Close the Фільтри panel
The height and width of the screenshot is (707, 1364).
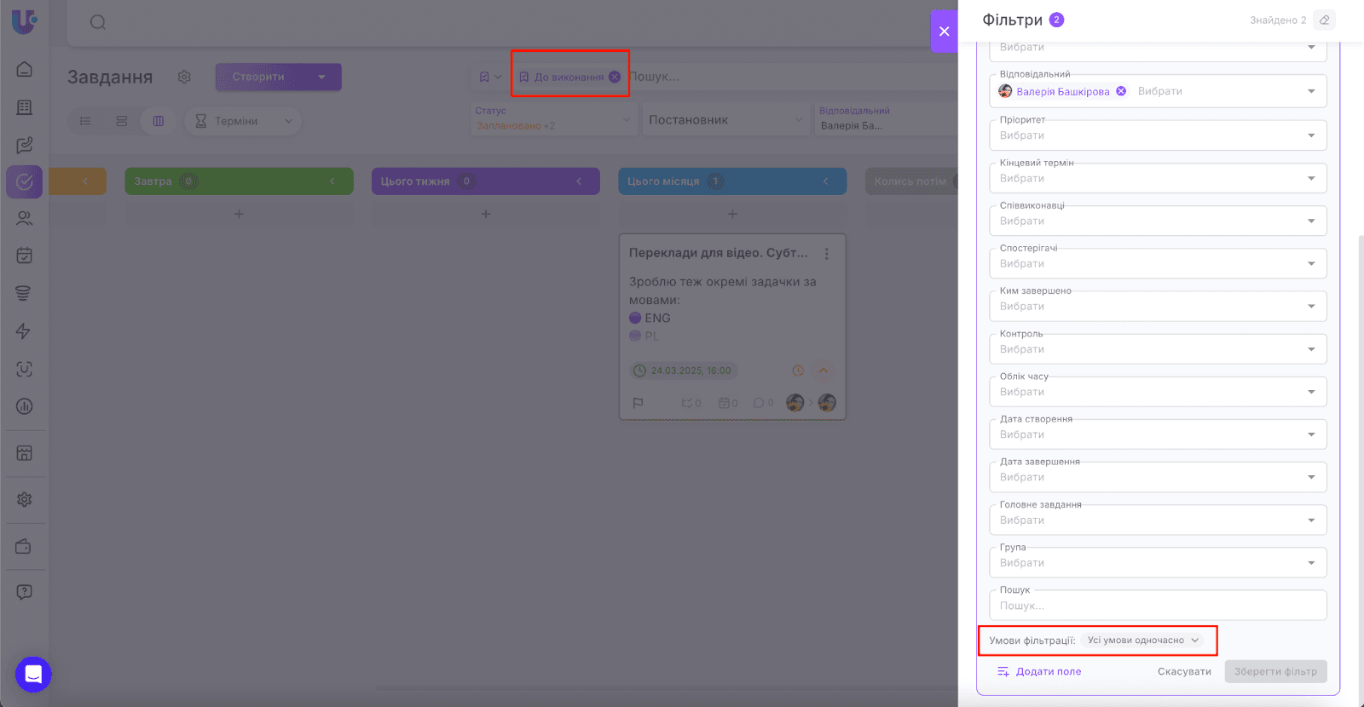945,32
